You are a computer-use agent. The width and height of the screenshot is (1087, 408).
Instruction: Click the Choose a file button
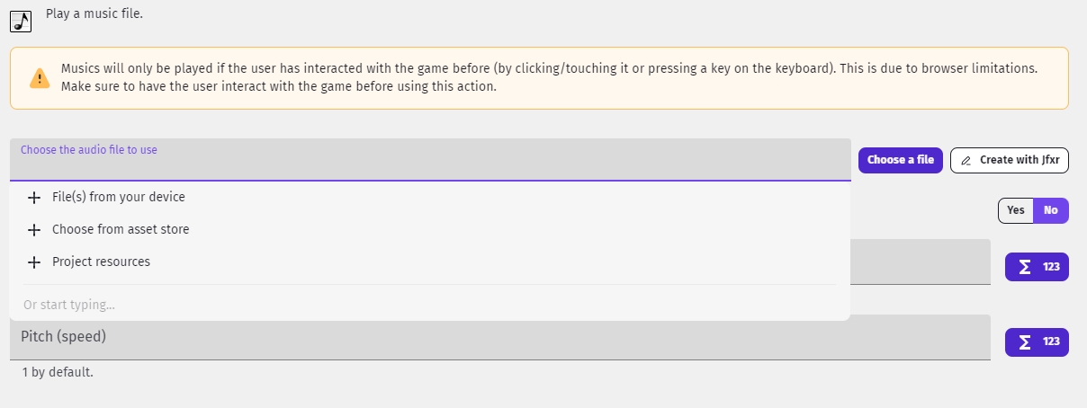pos(901,160)
